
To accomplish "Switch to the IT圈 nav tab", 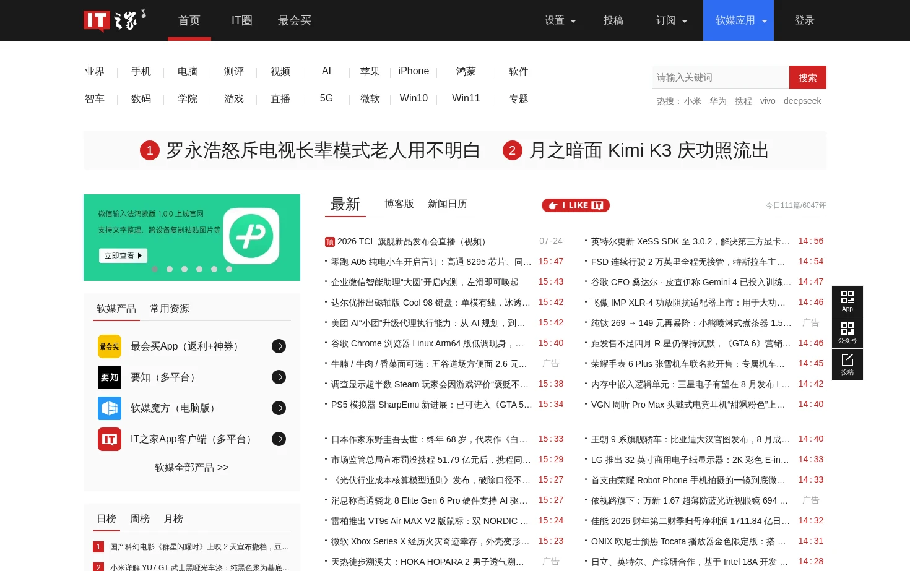I will [242, 20].
